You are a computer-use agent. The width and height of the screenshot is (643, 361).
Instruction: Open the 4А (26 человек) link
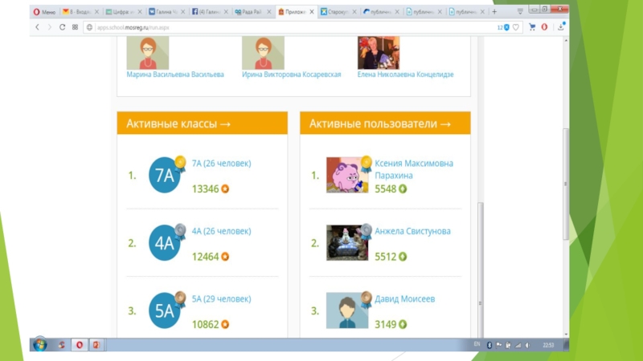click(222, 231)
